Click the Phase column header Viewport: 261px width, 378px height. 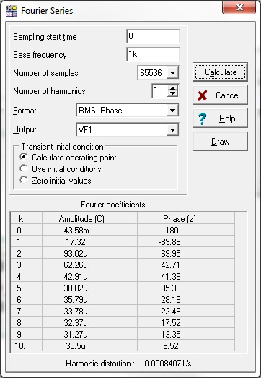[x=180, y=219]
